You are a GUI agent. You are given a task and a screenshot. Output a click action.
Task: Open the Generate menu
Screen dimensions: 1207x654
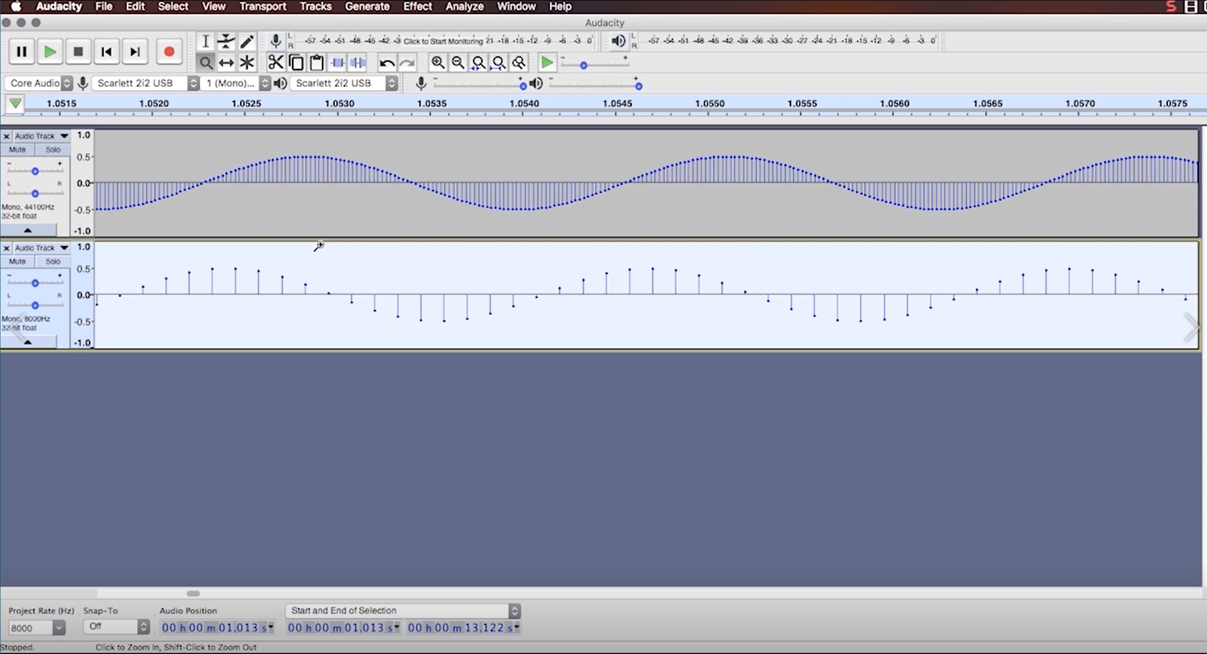click(x=367, y=7)
